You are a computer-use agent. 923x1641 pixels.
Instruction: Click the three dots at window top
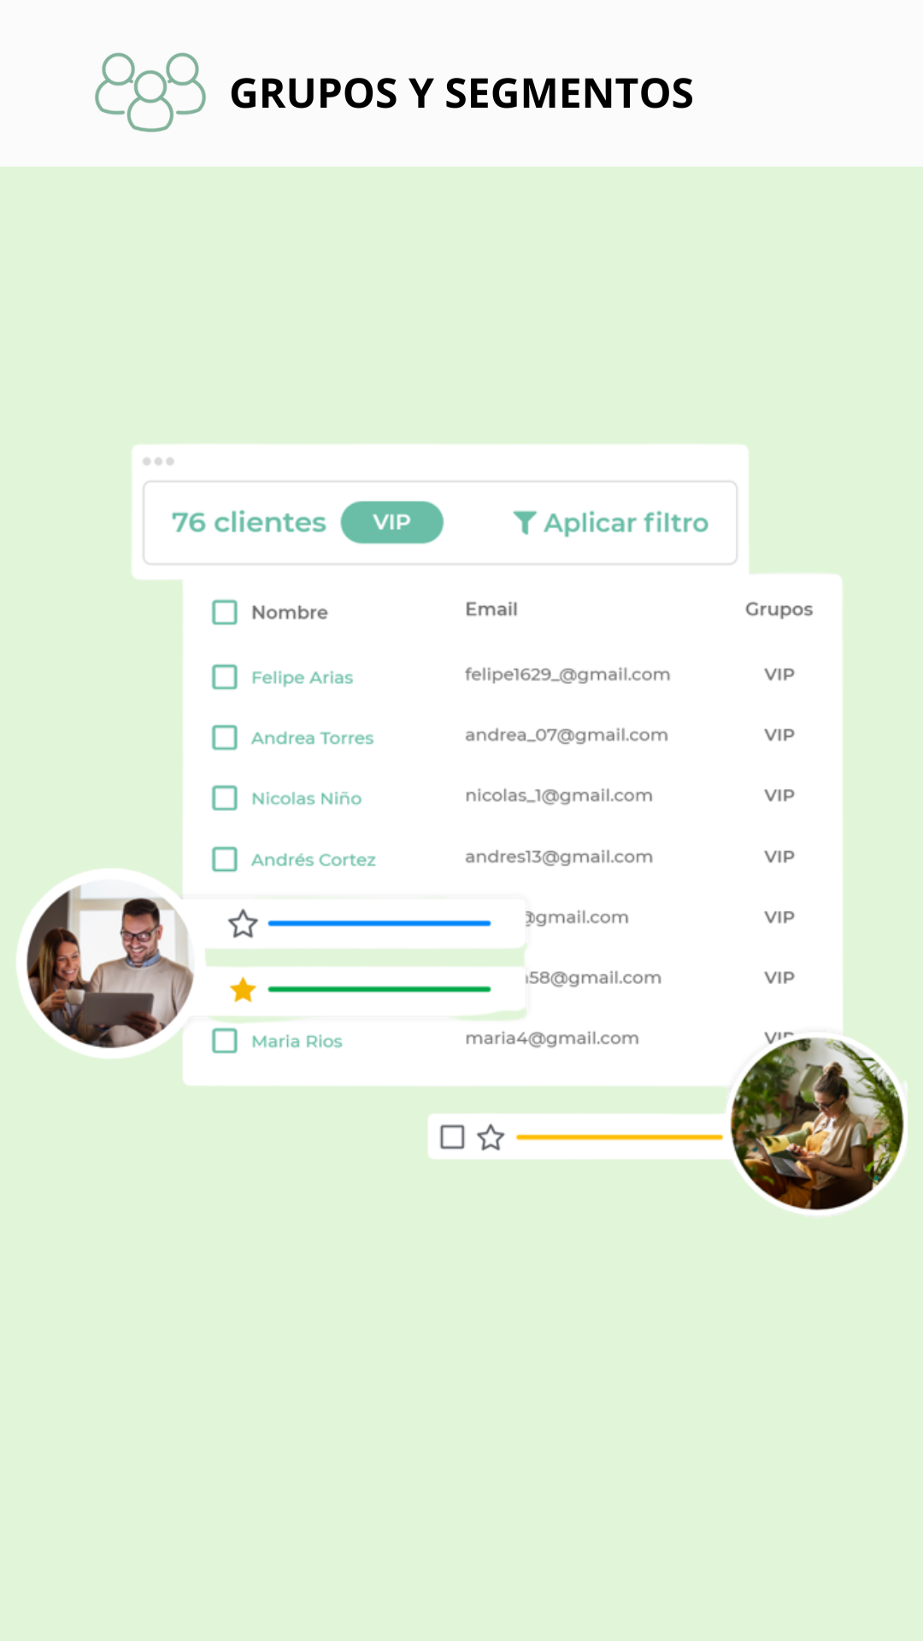158,462
